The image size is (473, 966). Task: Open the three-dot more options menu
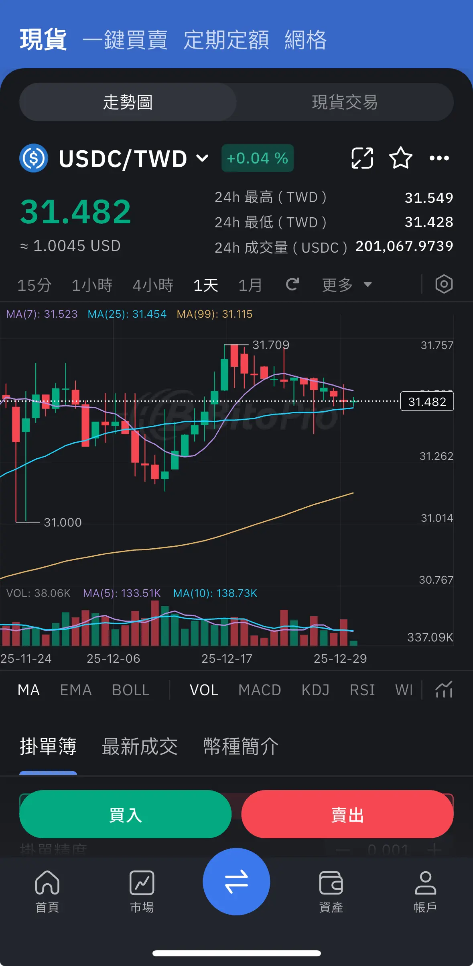pos(439,158)
